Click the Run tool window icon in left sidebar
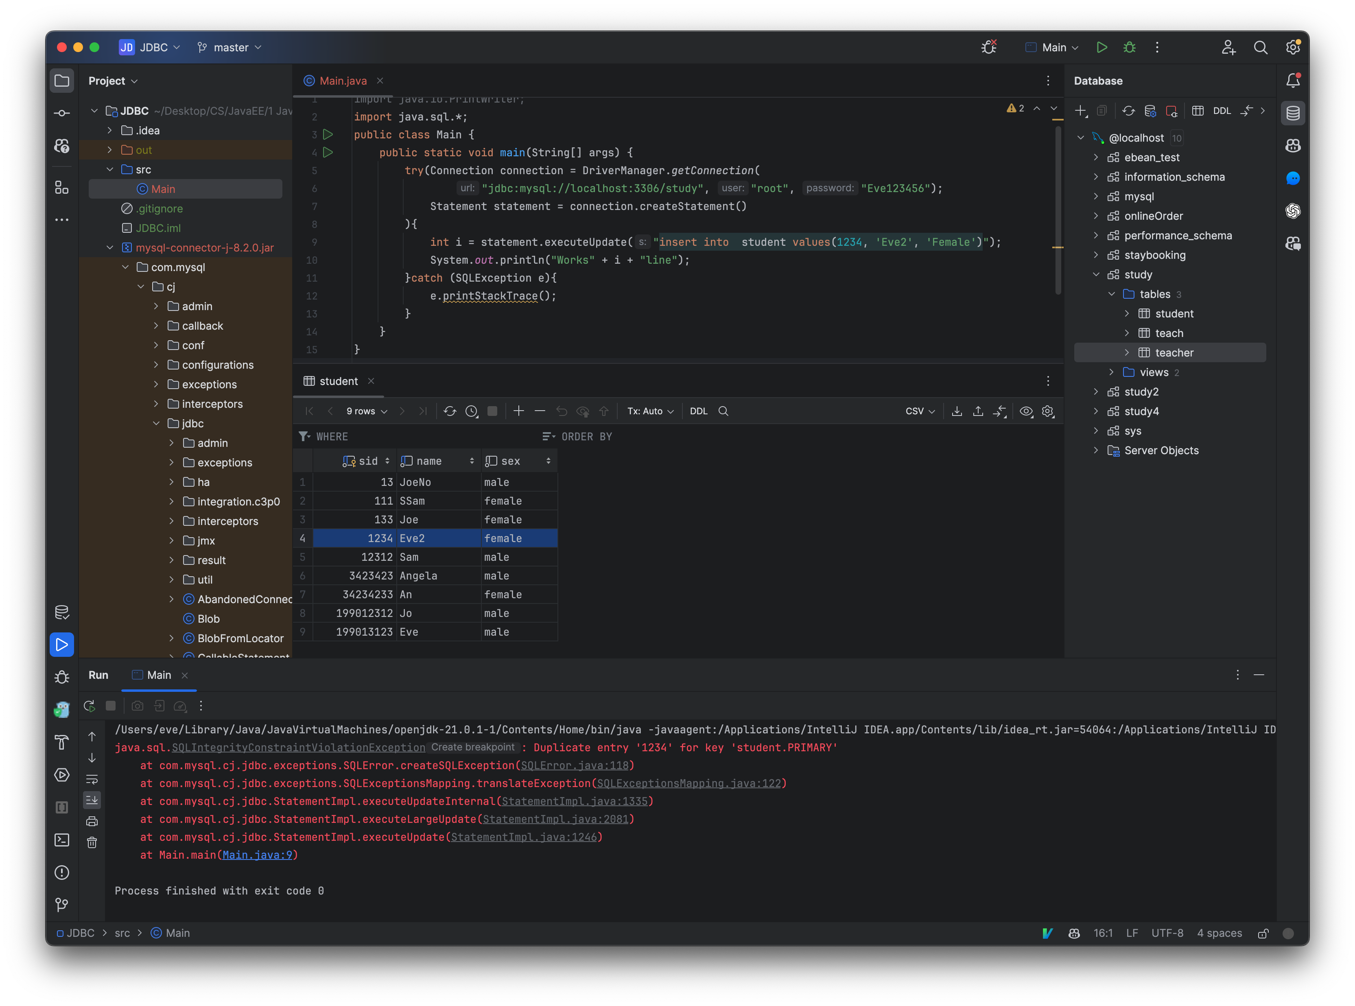Screen dimensions: 1355x1006 (61, 644)
